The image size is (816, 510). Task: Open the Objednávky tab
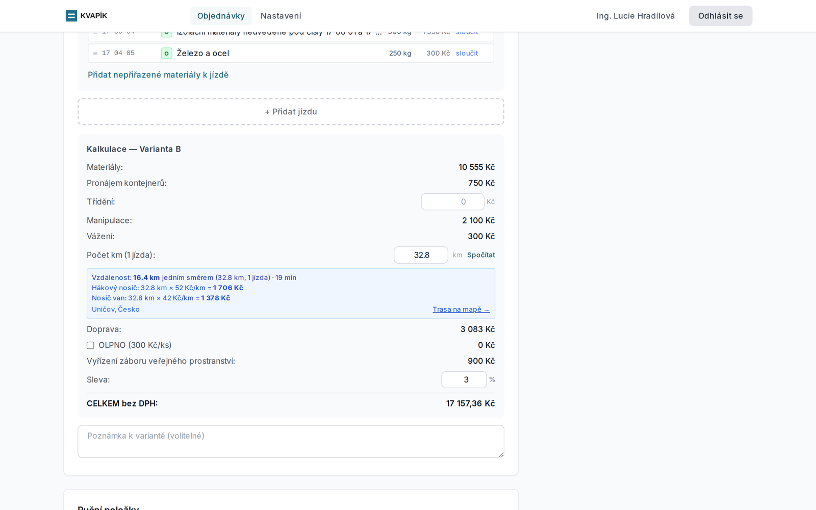click(221, 16)
